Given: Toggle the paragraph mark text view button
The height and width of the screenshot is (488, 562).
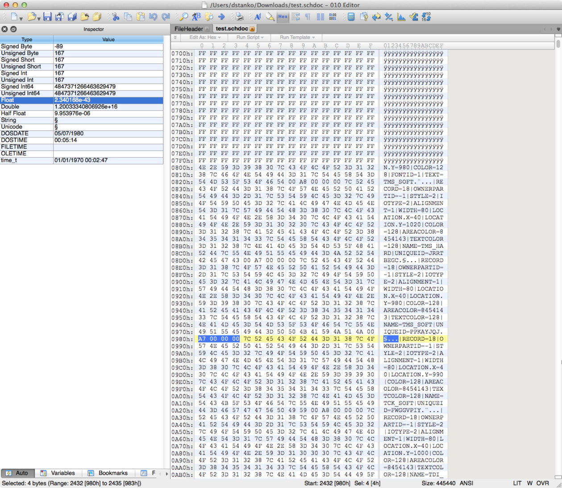Looking at the screenshot, I should click(308, 17).
